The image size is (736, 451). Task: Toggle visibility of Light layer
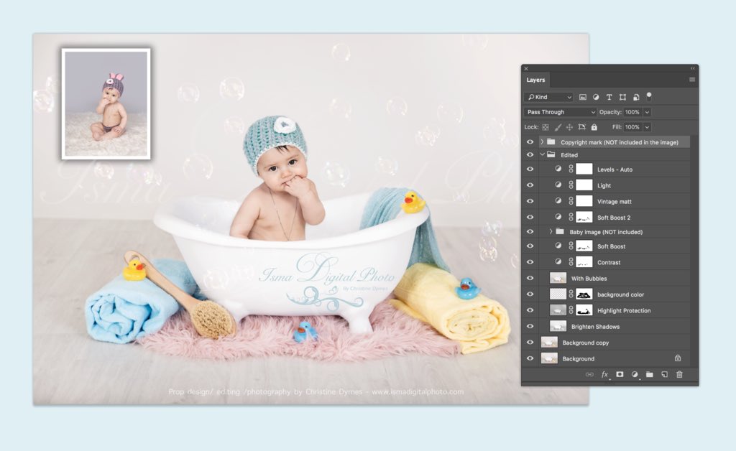(x=530, y=185)
